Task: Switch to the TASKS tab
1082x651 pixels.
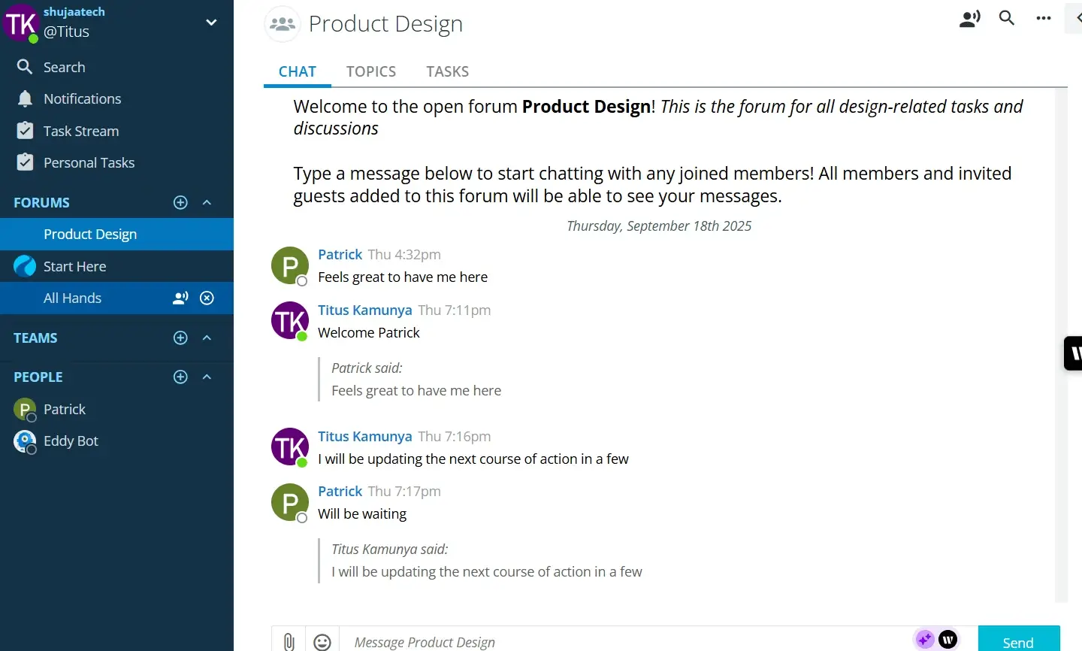Action: (x=447, y=71)
